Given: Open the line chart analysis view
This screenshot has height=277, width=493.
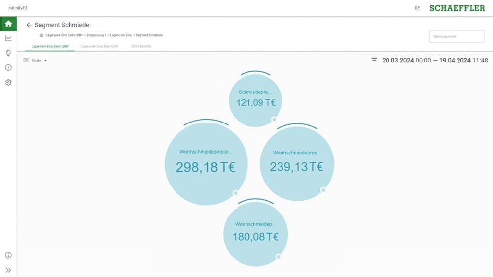Looking at the screenshot, I should pyautogui.click(x=8, y=38).
